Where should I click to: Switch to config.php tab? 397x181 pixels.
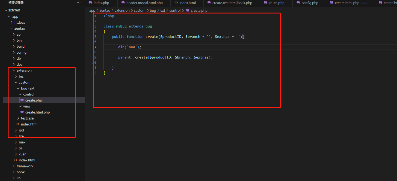[310, 3]
